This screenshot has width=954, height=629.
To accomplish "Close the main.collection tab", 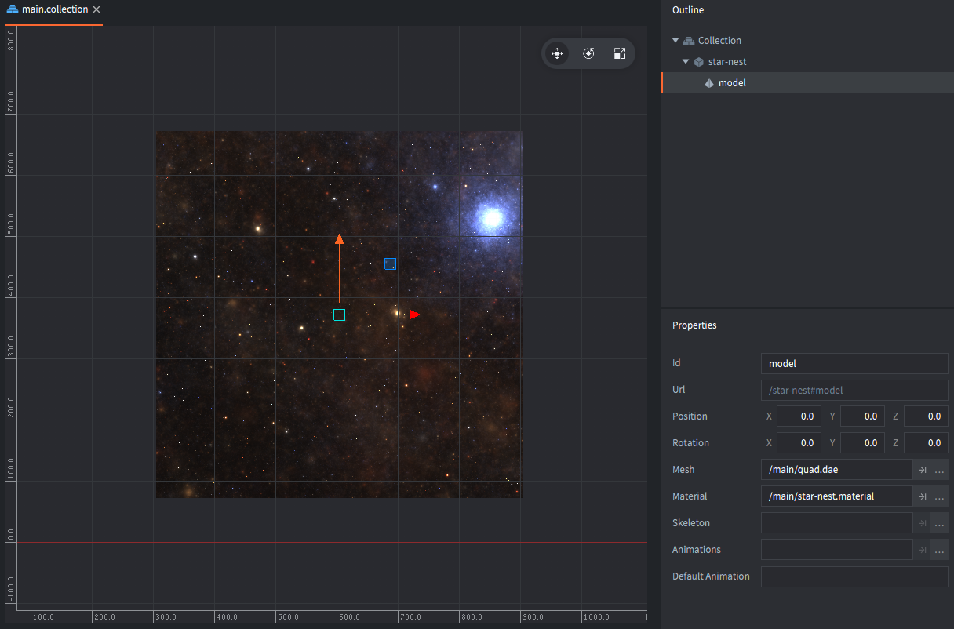I will 96,9.
